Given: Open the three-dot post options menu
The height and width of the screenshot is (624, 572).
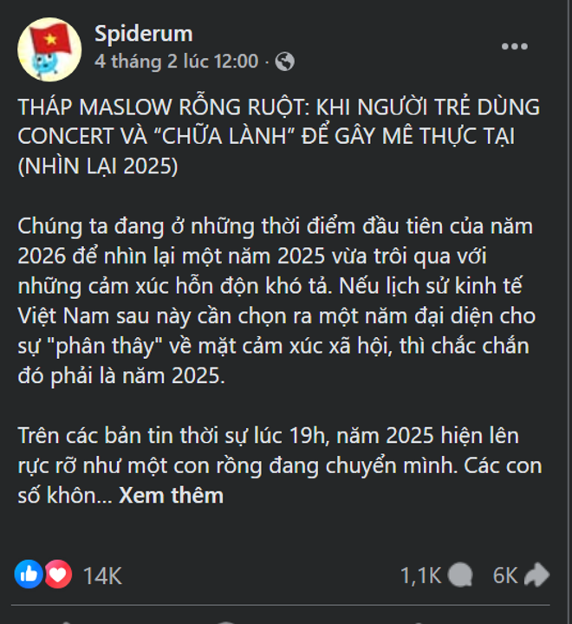Looking at the screenshot, I should 514,46.
